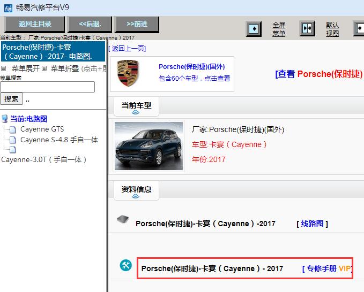This screenshot has height=292, width=364.
Task: Click the 车型:卡宴（Cayenne）text
Action: (x=229, y=144)
